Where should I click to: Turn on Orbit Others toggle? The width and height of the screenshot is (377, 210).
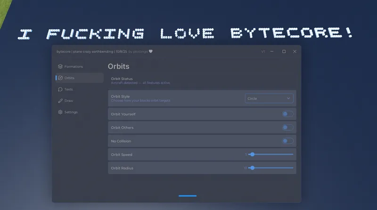click(287, 128)
